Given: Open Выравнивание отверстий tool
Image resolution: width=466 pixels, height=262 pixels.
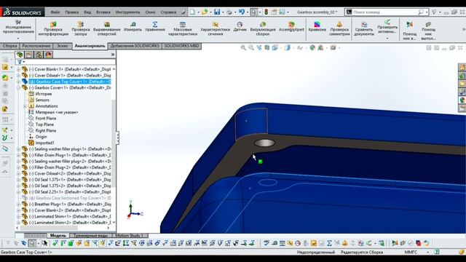Looking at the screenshot, I should click(x=107, y=28).
